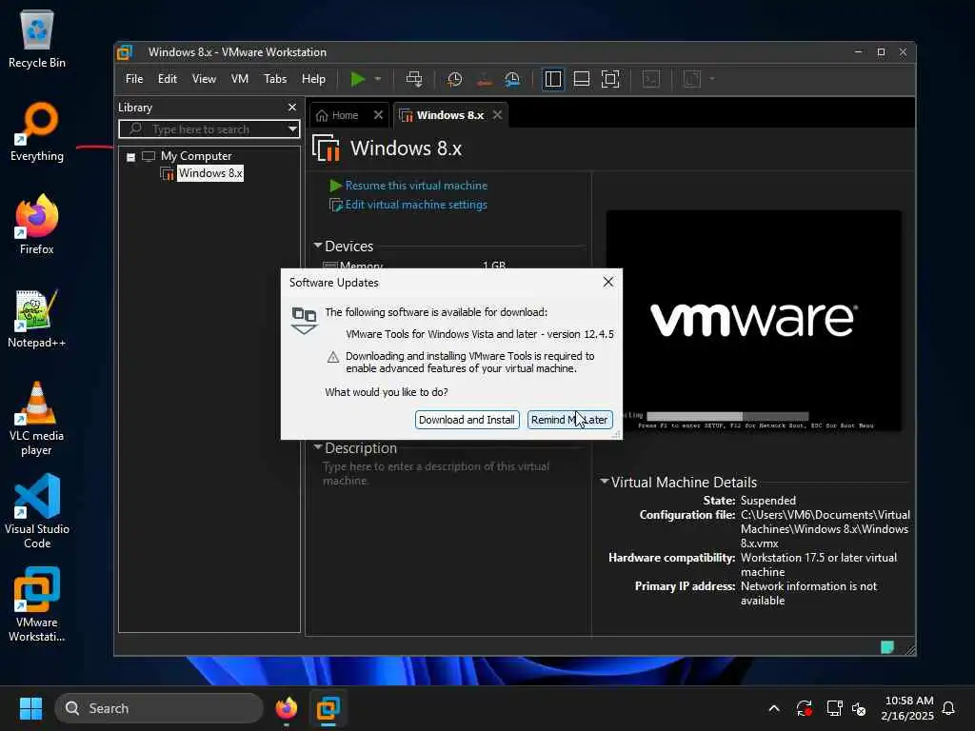The width and height of the screenshot is (975, 731).
Task: Select My Computer in the library
Action: pyautogui.click(x=196, y=156)
